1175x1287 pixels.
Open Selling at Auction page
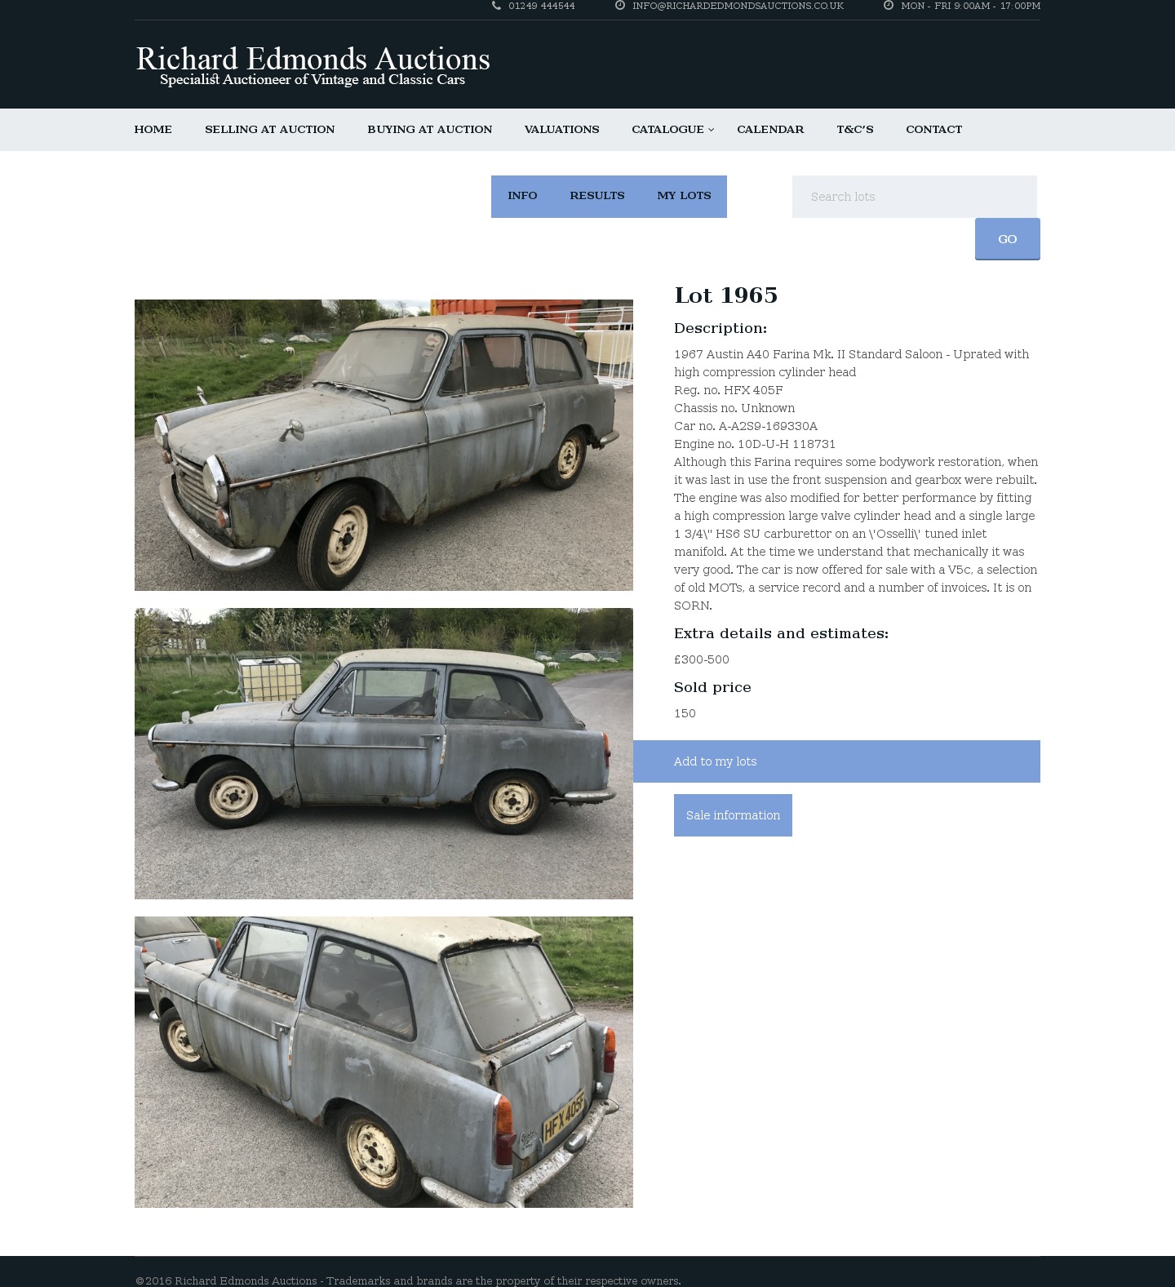coord(270,130)
